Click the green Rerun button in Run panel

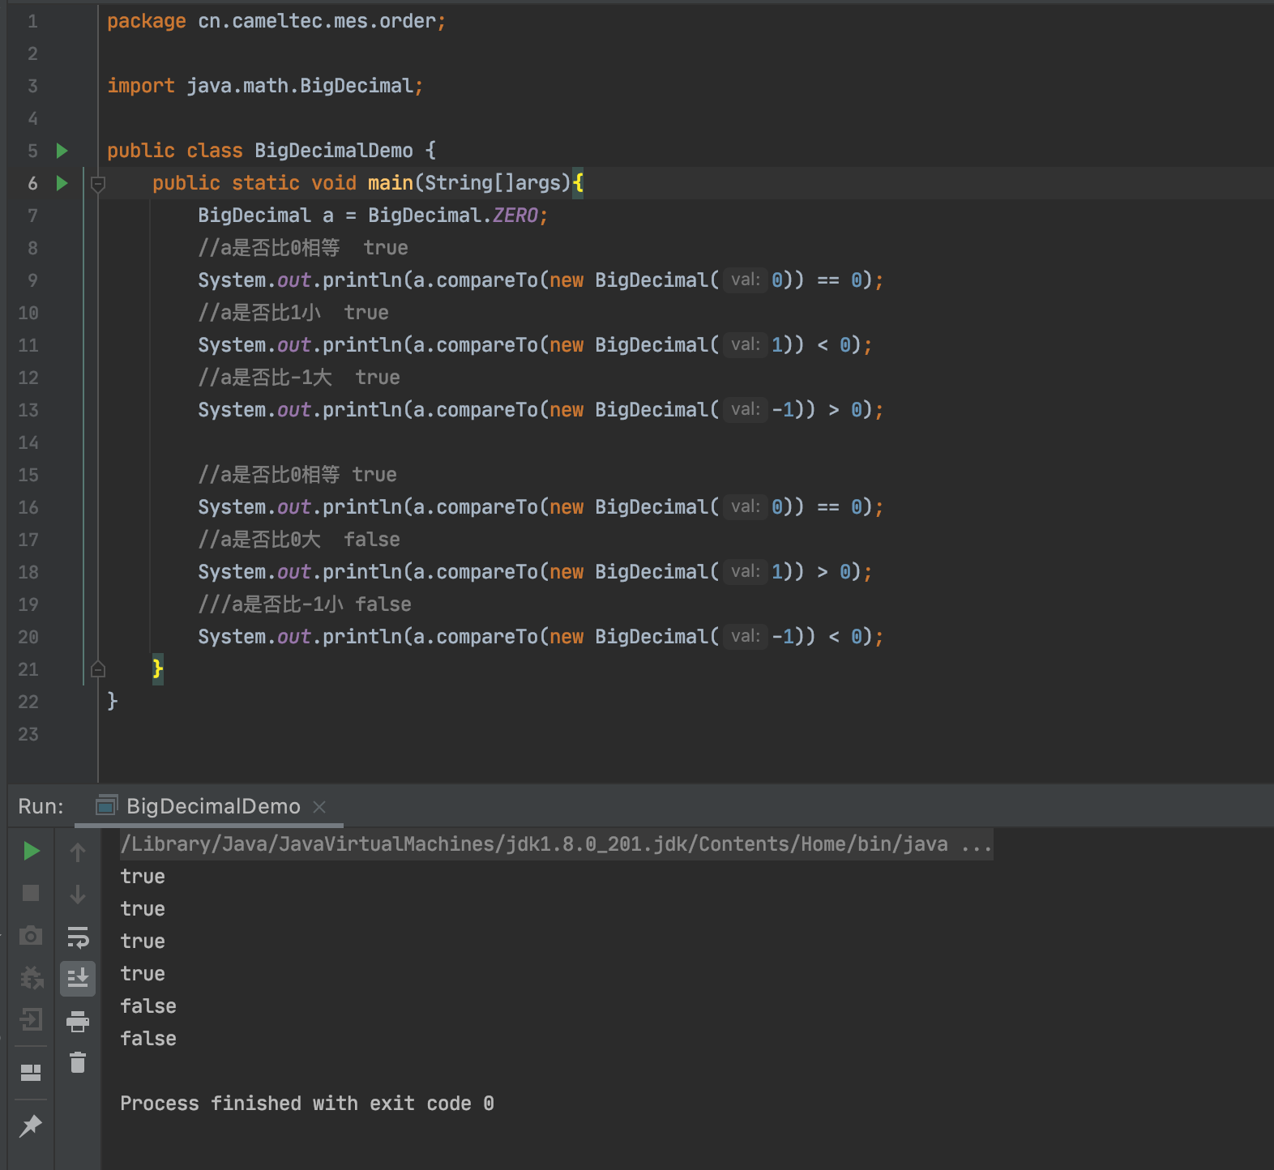(x=32, y=851)
